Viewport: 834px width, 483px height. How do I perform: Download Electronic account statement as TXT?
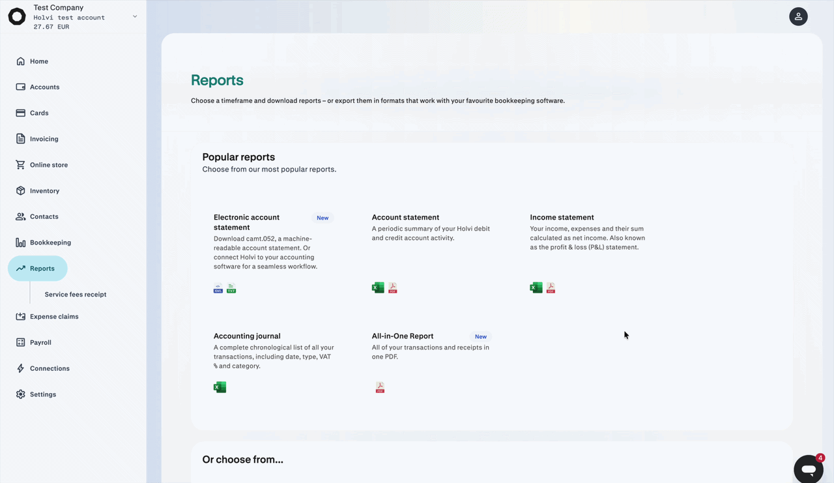tap(231, 288)
